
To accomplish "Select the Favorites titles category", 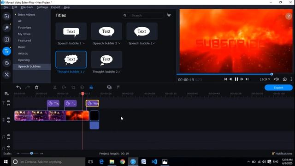I will coord(24,28).
